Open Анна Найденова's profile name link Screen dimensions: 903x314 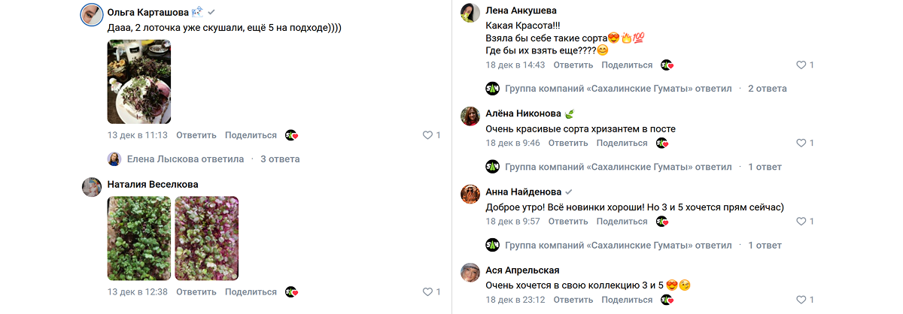[x=523, y=192]
